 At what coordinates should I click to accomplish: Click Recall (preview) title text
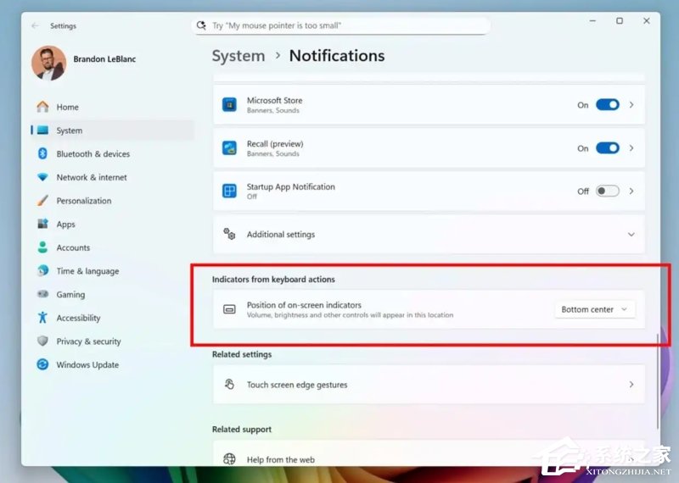point(275,143)
